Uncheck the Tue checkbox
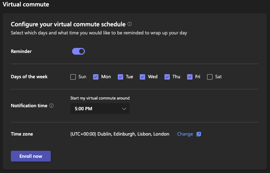Image resolution: width=270 pixels, height=173 pixels. (120, 77)
